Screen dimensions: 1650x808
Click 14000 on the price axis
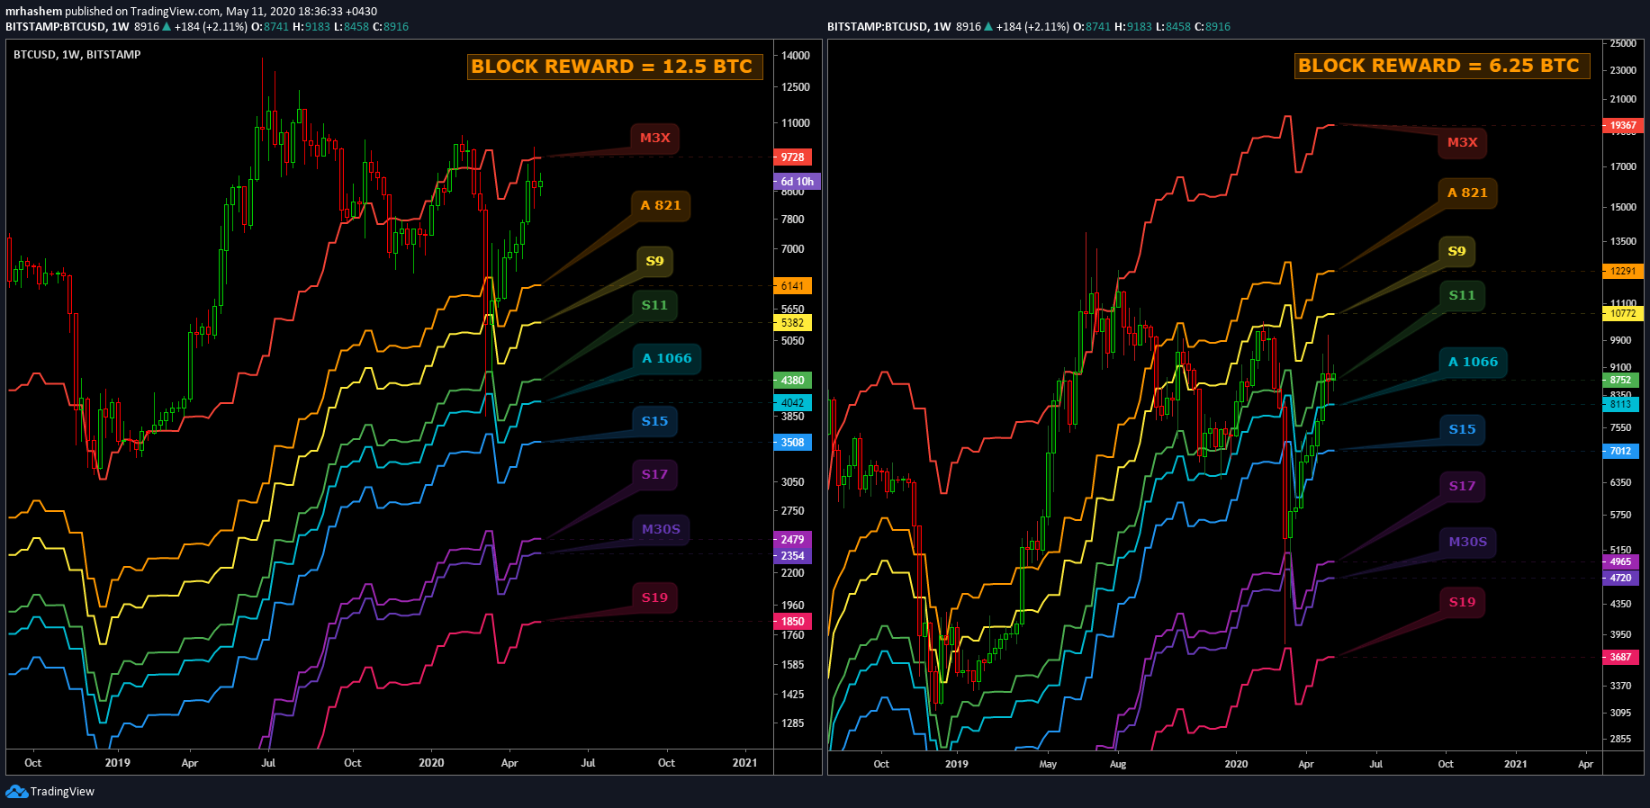pos(796,56)
